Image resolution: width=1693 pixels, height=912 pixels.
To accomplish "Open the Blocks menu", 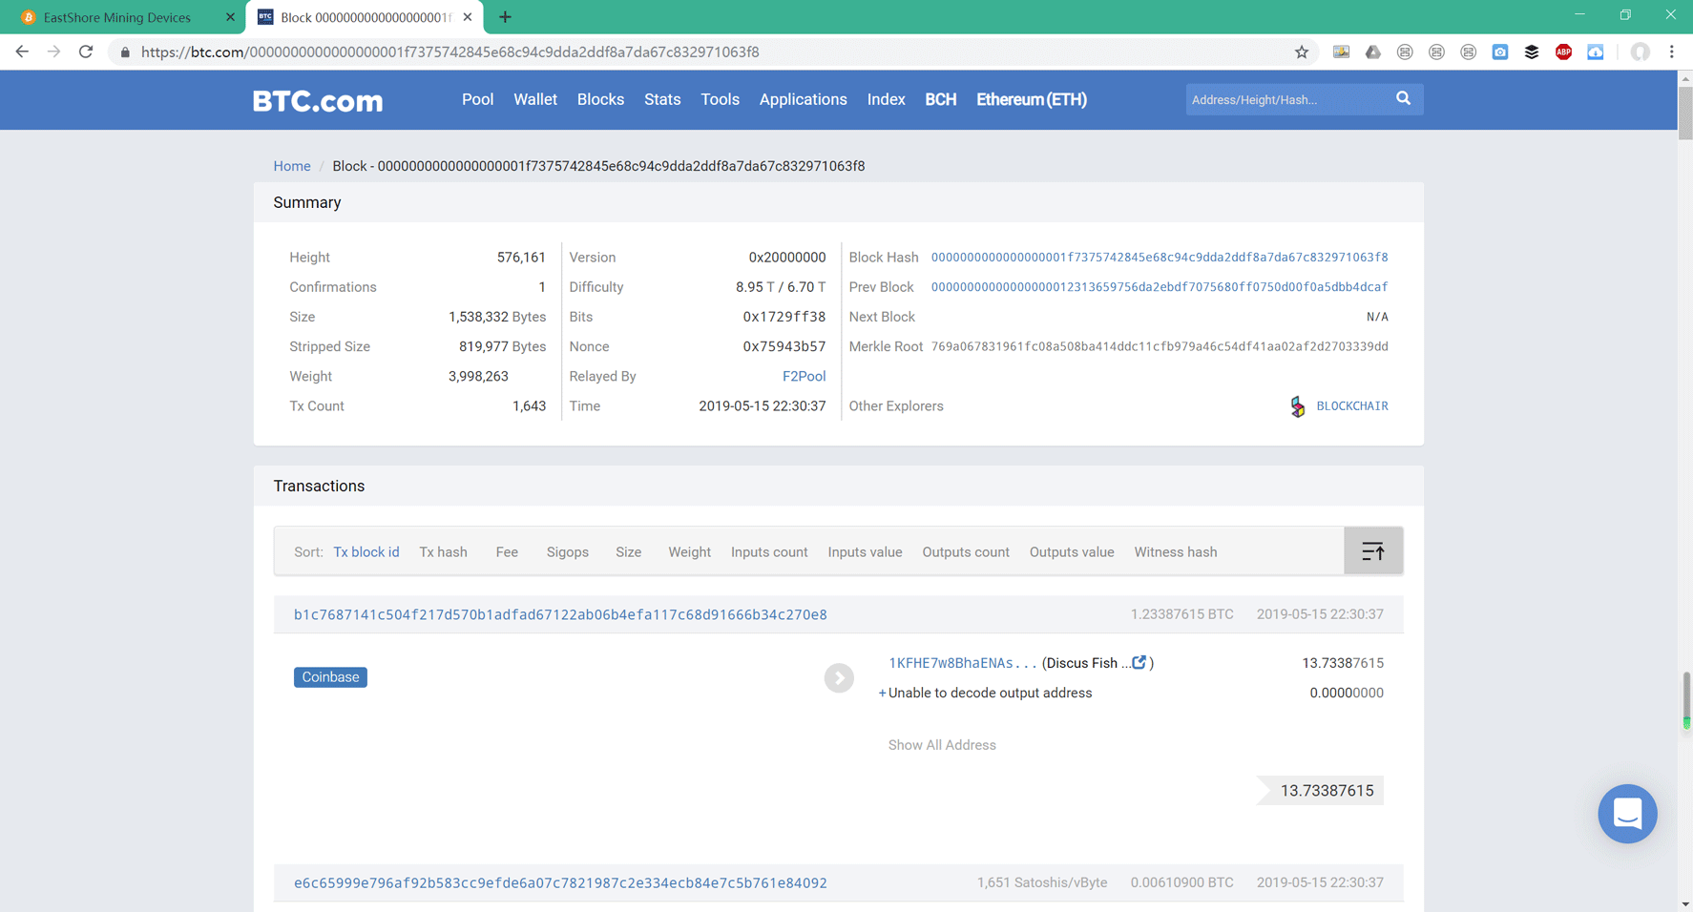I will pos(600,99).
